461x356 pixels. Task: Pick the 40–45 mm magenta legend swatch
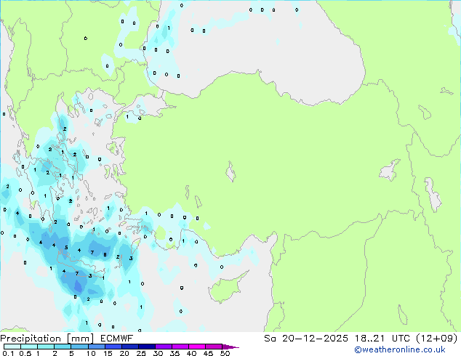click(x=197, y=347)
